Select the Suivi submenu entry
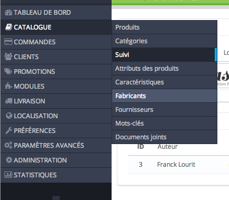The width and height of the screenshot is (229, 200). (164, 55)
